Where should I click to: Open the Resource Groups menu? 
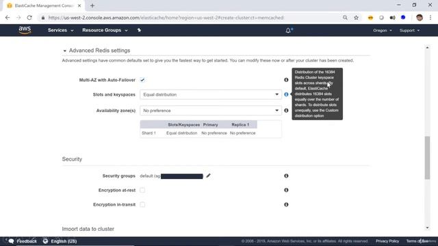105,30
